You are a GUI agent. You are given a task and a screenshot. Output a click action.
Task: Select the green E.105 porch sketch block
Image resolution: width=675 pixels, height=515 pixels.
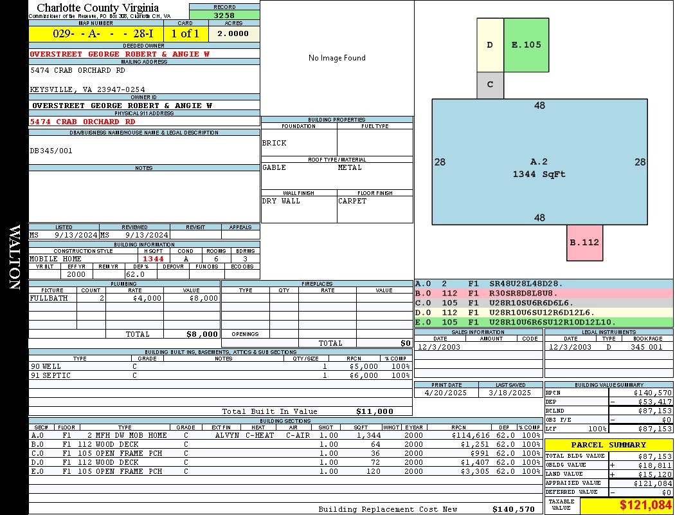point(526,45)
